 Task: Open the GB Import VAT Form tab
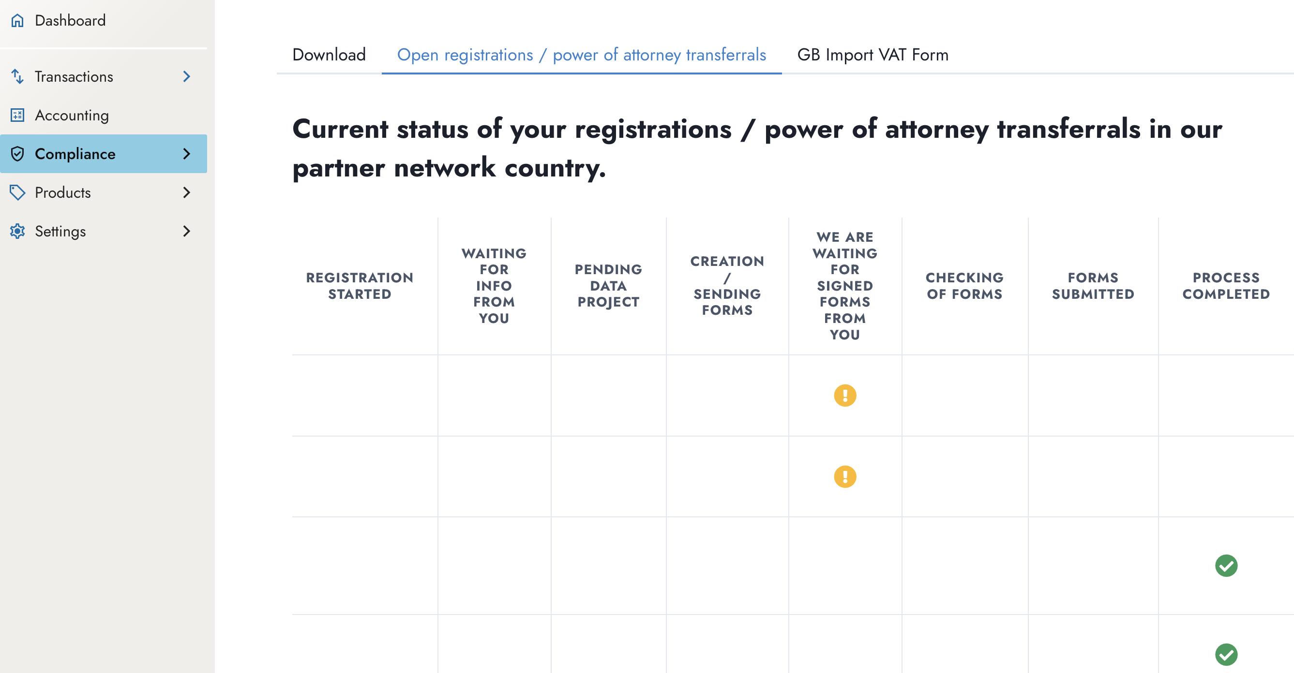click(x=873, y=55)
